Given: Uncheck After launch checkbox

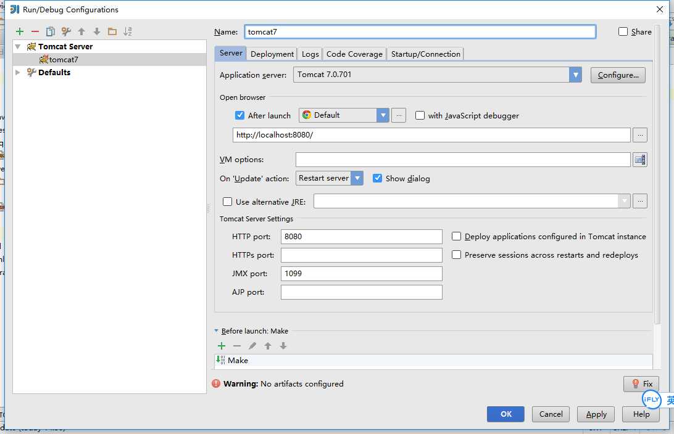Looking at the screenshot, I should (240, 115).
